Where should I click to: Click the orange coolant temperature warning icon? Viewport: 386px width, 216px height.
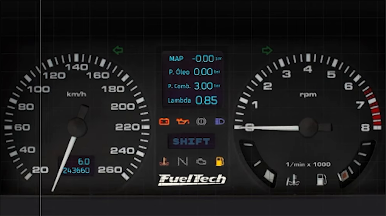coord(164,162)
